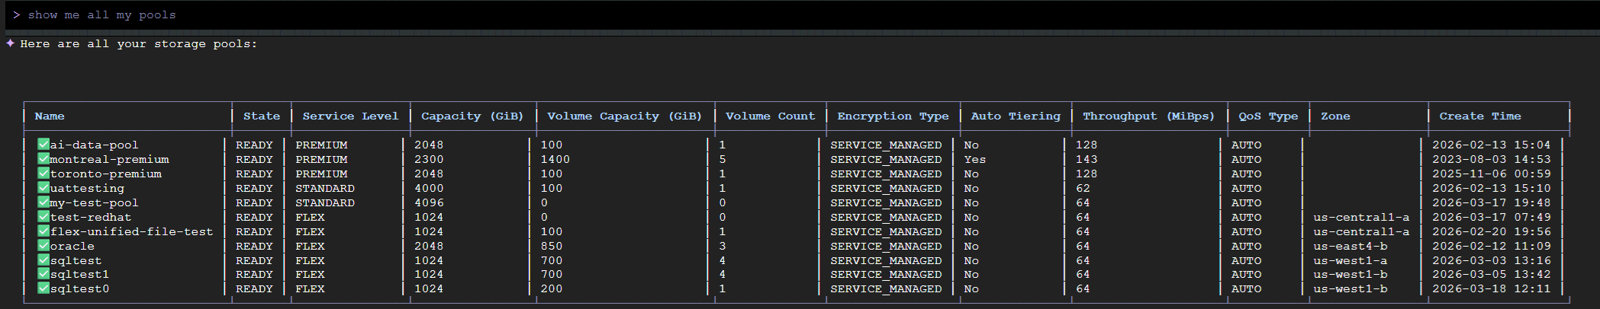1600x309 pixels.
Task: Click the 'Capacity (GiB)' column header
Action: [472, 116]
